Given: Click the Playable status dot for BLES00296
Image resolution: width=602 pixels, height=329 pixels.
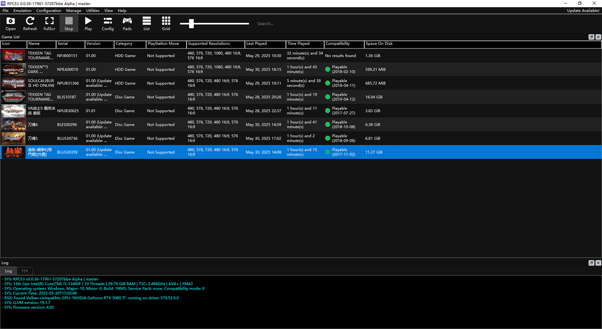Looking at the screenshot, I should click(x=328, y=124).
